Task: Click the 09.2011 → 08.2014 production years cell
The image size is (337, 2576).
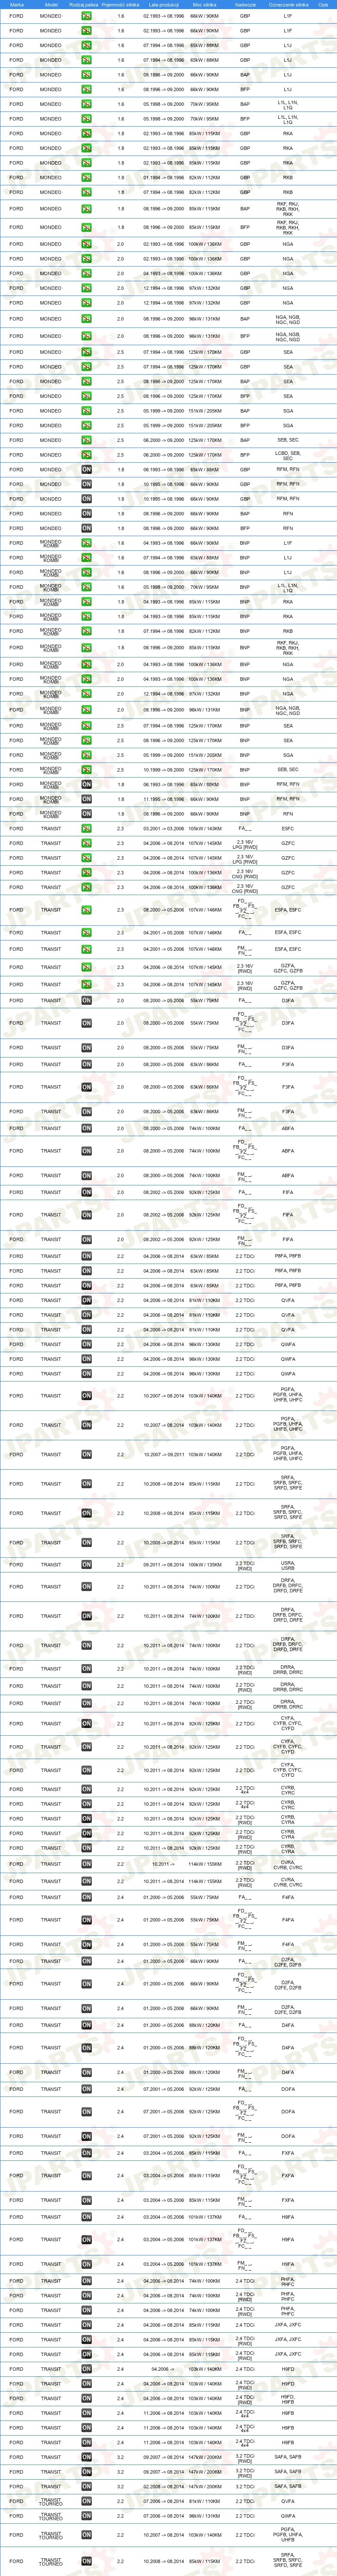Action: click(x=163, y=1565)
